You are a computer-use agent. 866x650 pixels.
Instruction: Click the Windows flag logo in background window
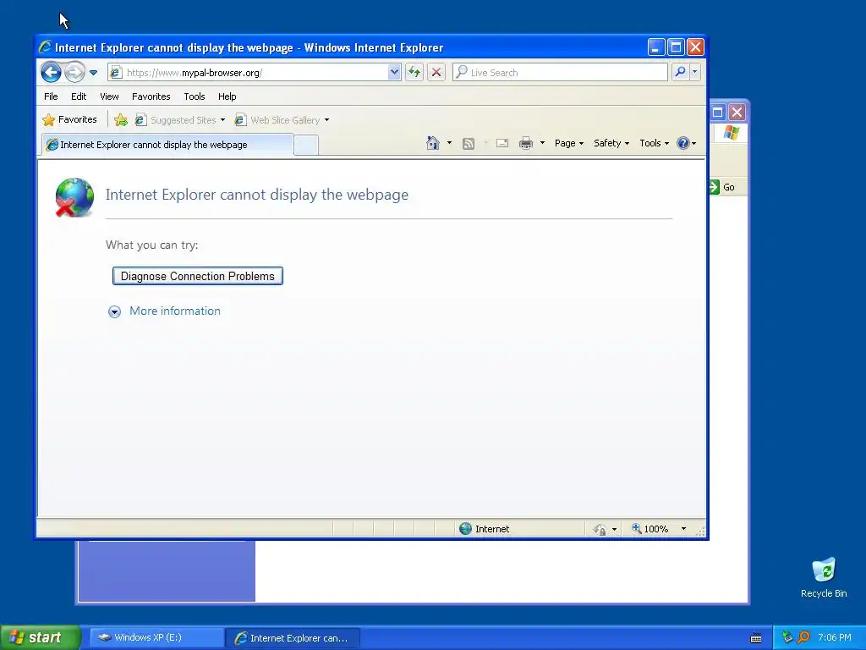point(732,133)
